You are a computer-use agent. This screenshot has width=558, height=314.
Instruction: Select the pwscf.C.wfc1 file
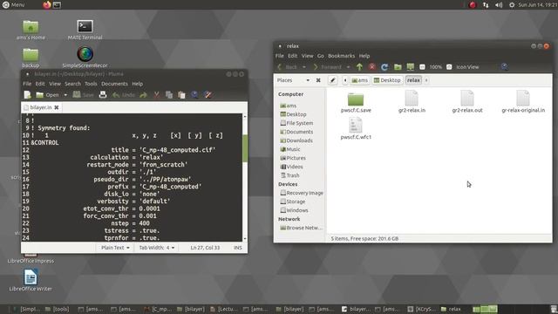pyautogui.click(x=356, y=129)
